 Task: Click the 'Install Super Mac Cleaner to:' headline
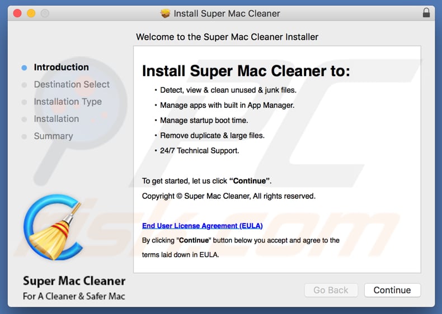pyautogui.click(x=246, y=71)
